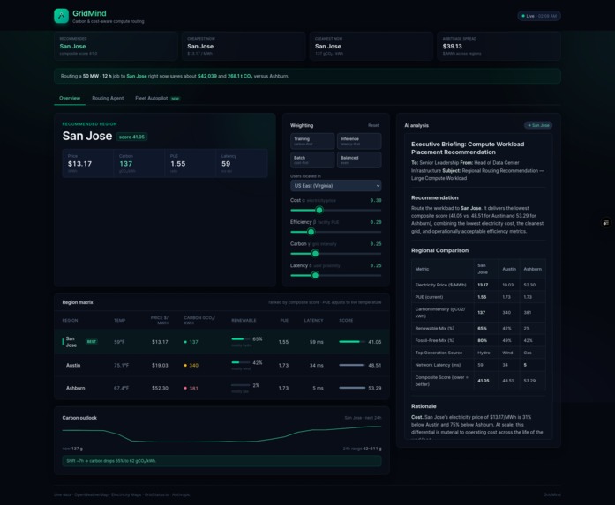Click the Cleanest Now summary card
Viewport: 615px width, 505px height.
coord(371,46)
